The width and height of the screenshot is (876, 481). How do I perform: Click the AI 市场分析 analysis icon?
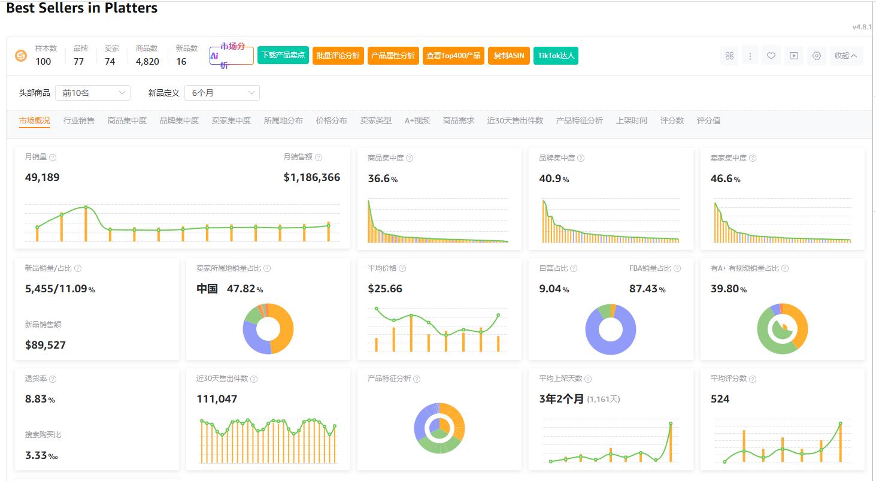coord(231,55)
